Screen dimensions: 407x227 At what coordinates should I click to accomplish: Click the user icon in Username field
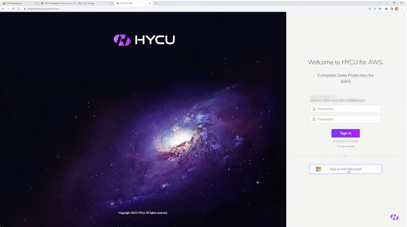314,109
